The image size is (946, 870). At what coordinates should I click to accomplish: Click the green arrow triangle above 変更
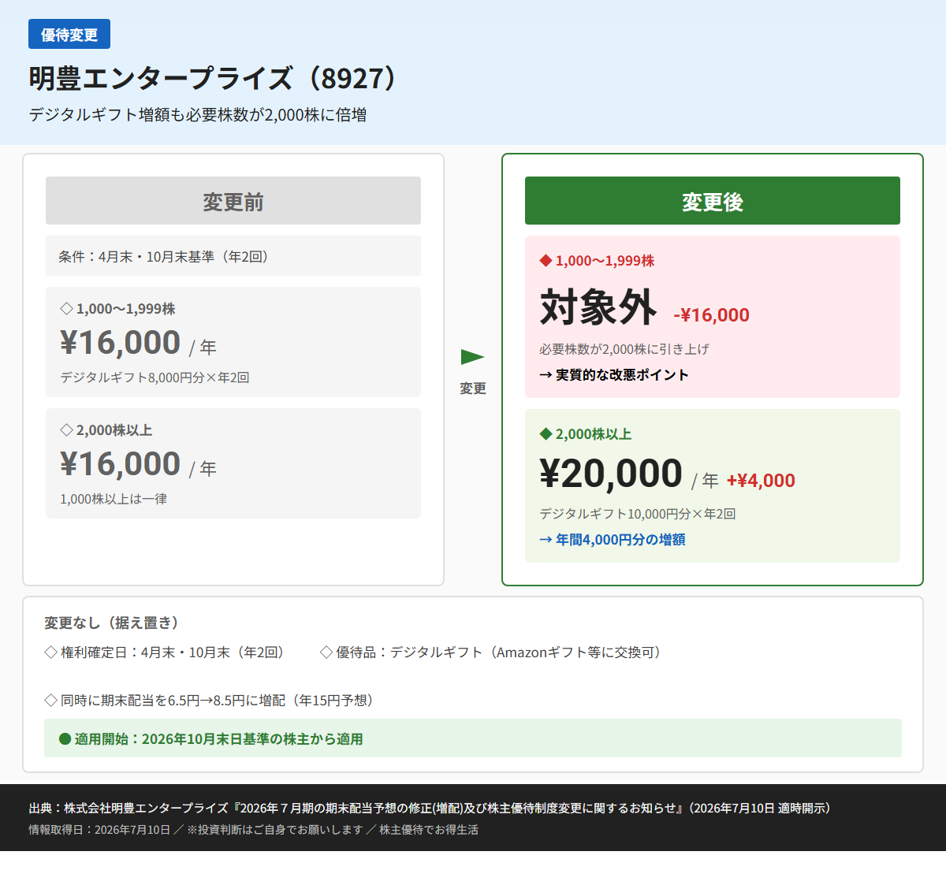(472, 357)
